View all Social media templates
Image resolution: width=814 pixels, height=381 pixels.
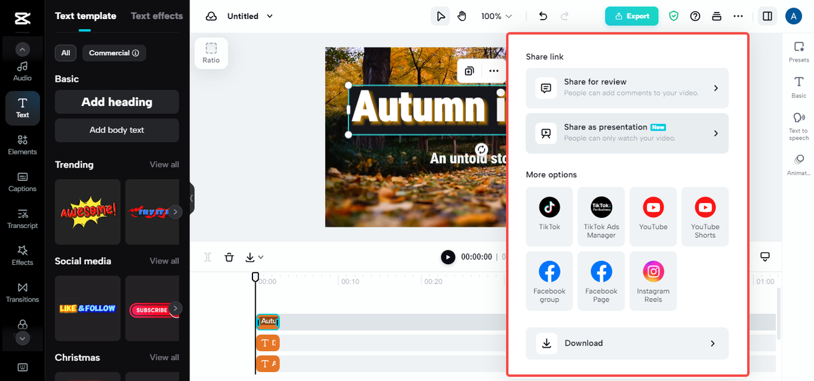164,261
